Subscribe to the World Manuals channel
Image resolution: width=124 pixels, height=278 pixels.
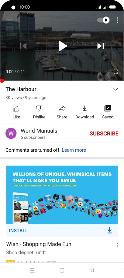(x=104, y=133)
